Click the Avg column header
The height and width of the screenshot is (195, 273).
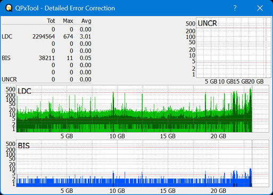click(x=86, y=21)
